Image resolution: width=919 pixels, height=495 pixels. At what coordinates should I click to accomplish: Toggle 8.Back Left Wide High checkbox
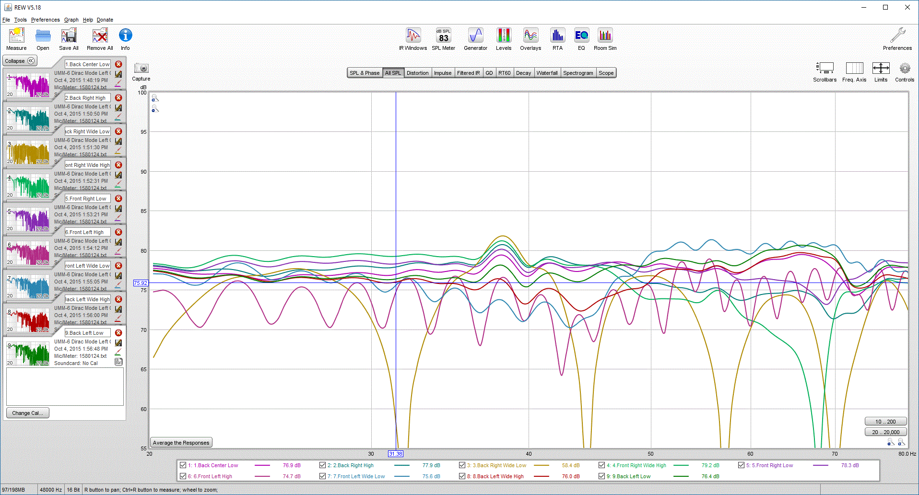[x=462, y=476]
